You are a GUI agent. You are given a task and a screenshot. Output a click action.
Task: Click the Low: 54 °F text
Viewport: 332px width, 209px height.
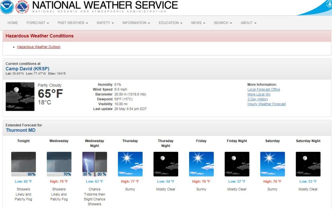click(166, 181)
